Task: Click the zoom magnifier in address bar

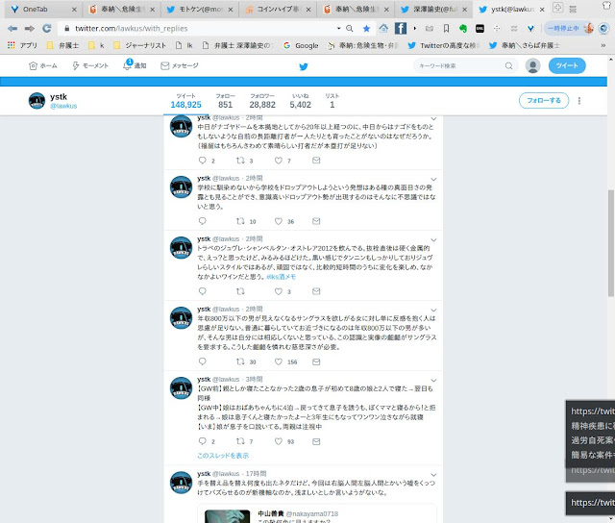Action: pyautogui.click(x=350, y=28)
